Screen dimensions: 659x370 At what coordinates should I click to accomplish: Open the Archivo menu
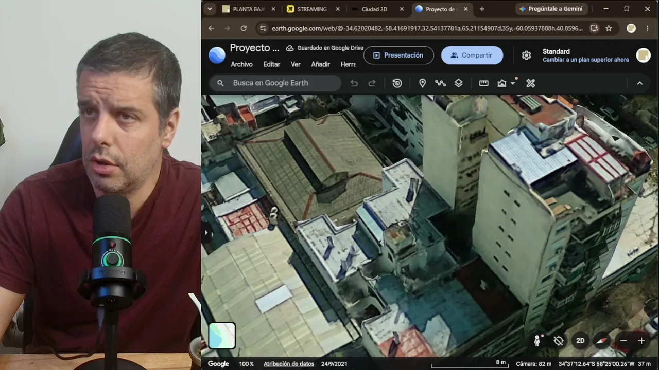click(x=241, y=64)
